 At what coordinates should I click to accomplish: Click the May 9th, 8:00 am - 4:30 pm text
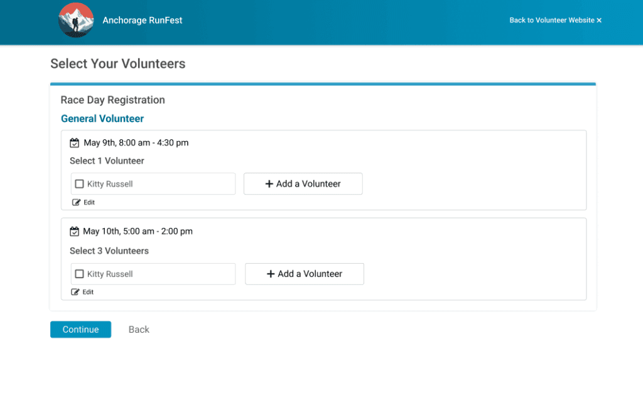pos(136,143)
